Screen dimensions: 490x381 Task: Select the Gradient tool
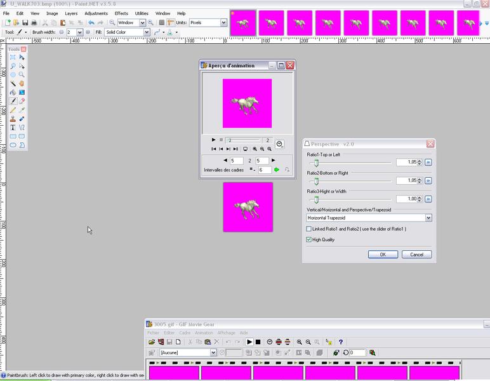click(x=22, y=92)
